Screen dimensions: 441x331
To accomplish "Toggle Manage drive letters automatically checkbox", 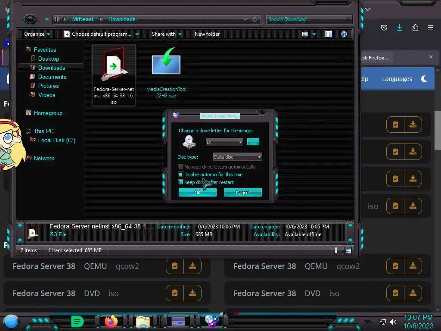I will [x=180, y=167].
